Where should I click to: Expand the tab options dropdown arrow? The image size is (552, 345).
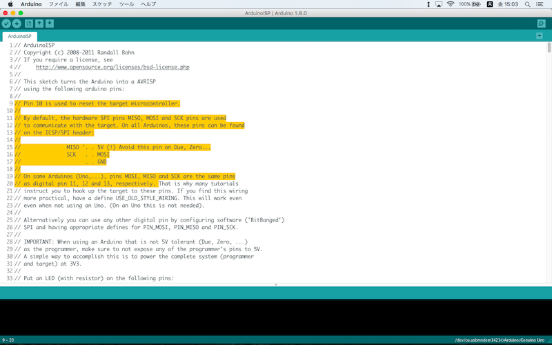(x=540, y=36)
